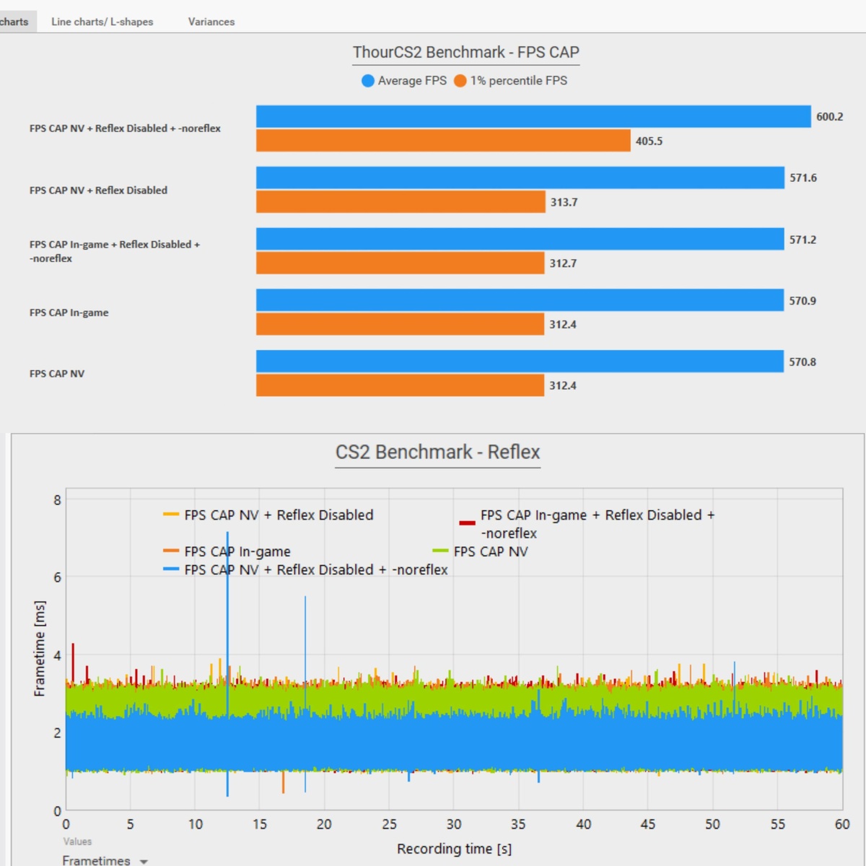Switch to the Line charts/ L-shapes tab
Viewport: 866px width, 866px height.
tap(102, 22)
